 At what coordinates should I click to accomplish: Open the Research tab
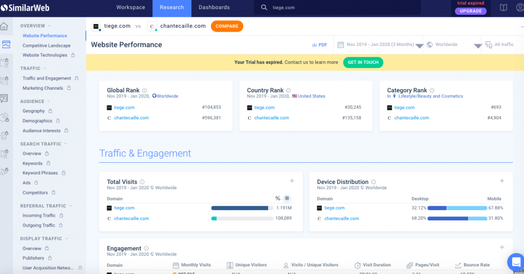coord(172,7)
